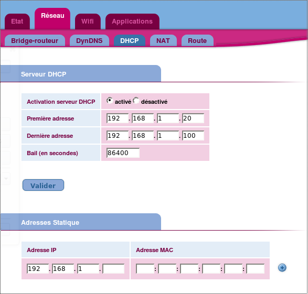This screenshot has height=294, width=308.
Task: Click third MAC address byte field
Action: tap(189, 268)
